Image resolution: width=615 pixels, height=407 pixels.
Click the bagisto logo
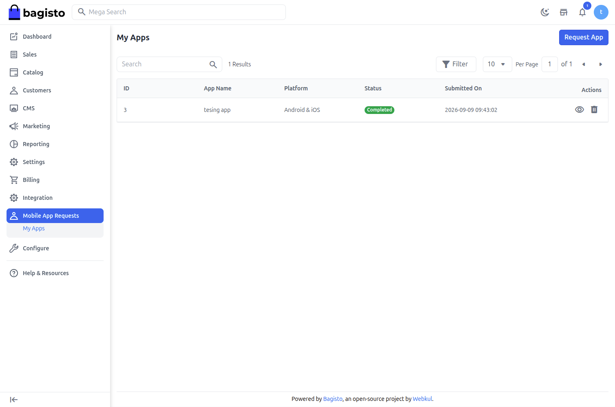pos(37,12)
